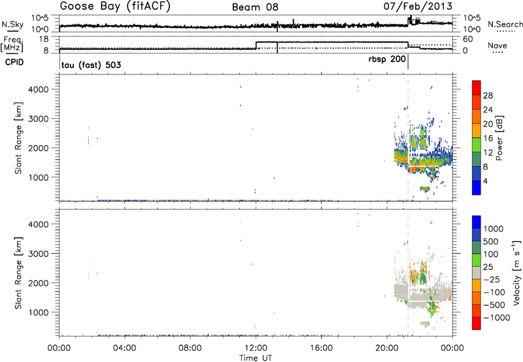Pick the bottom red segment of velocity colorbar

pos(477,323)
